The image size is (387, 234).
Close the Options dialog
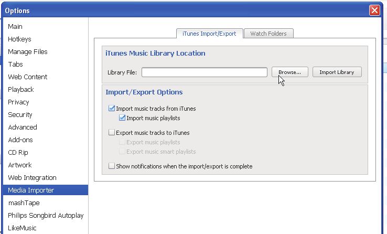374,10
